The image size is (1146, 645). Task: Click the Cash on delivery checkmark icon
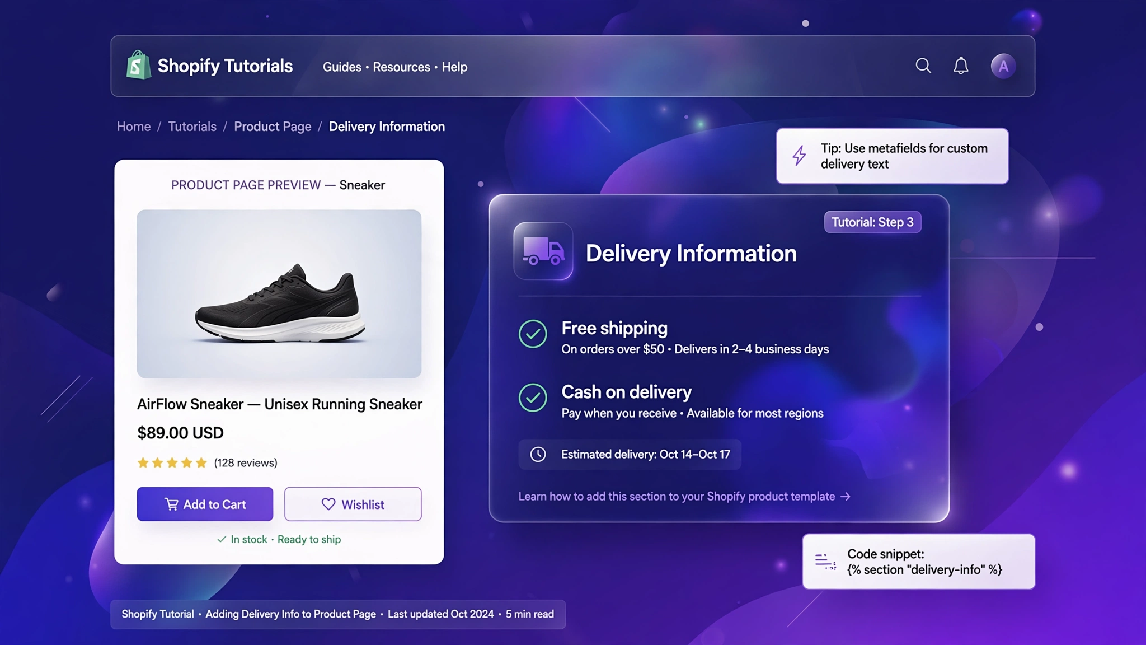point(533,398)
